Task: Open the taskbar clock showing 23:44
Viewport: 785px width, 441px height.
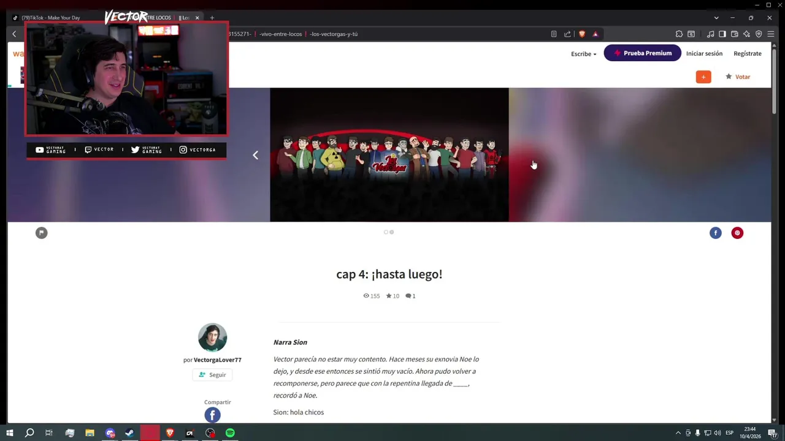Action: pos(750,433)
